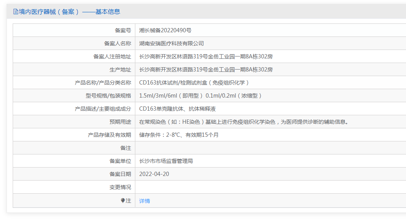406x219 pixels.
Task: Select storage value 储存条件：2-8℃、有效期15个月
Action: [179, 135]
